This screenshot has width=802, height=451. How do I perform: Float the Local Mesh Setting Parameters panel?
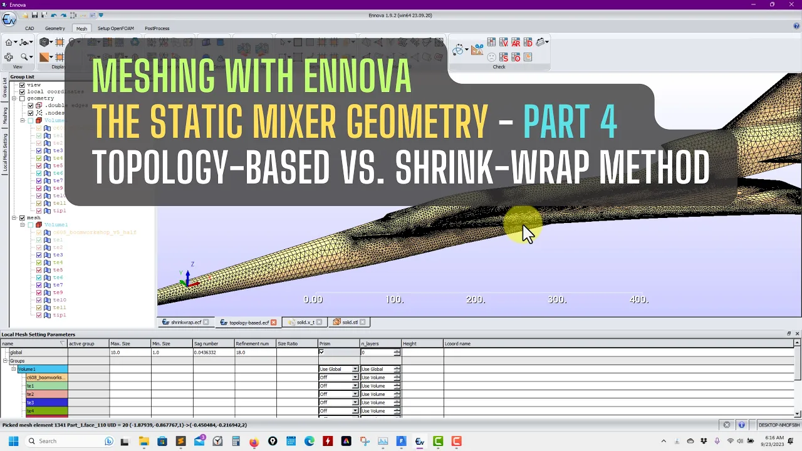pos(789,334)
